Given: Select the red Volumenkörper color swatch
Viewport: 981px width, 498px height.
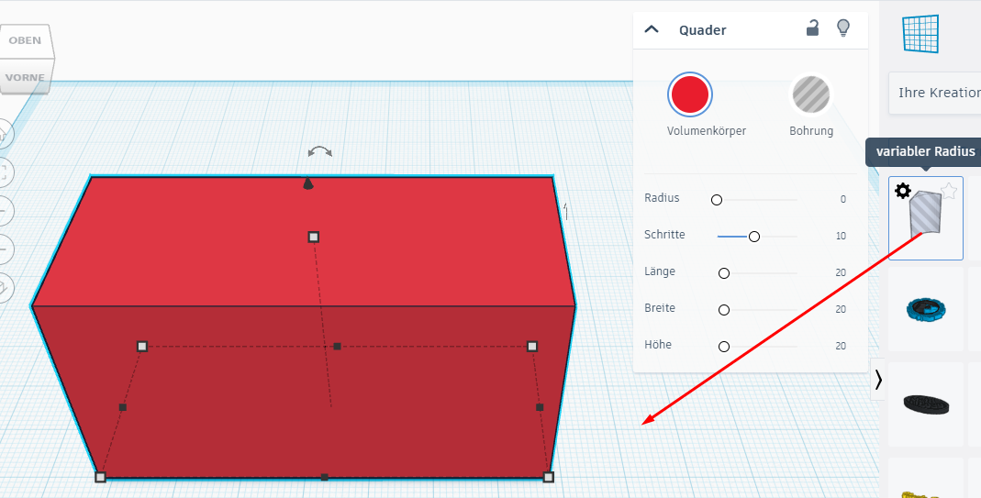Looking at the screenshot, I should (x=689, y=94).
